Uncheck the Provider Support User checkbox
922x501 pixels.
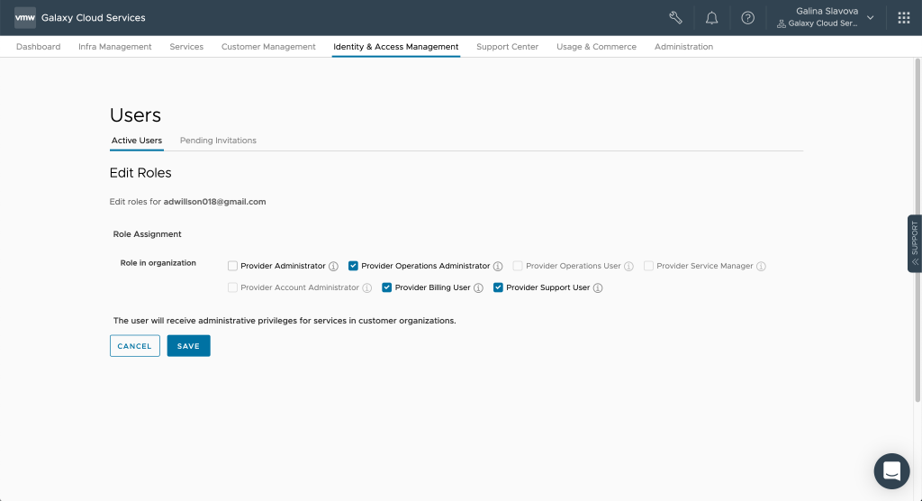tap(499, 287)
